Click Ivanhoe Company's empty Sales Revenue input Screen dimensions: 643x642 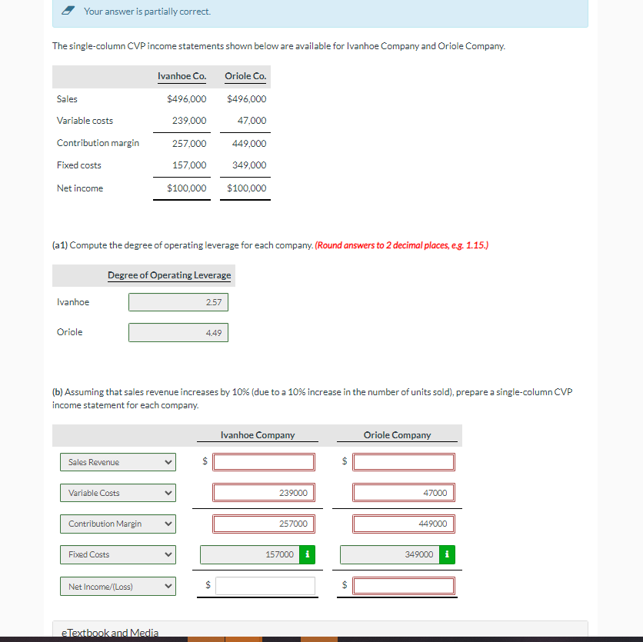point(263,461)
